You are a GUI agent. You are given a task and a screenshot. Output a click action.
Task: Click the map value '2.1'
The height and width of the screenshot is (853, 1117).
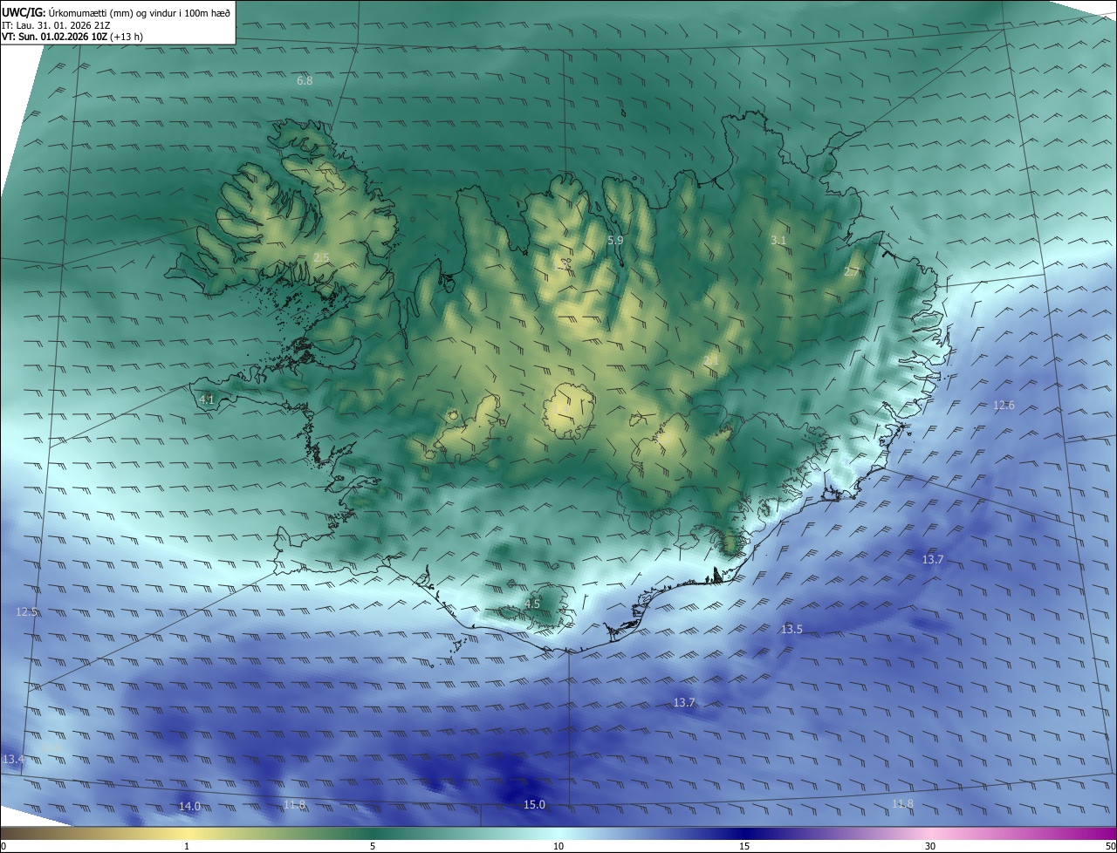click(x=710, y=360)
